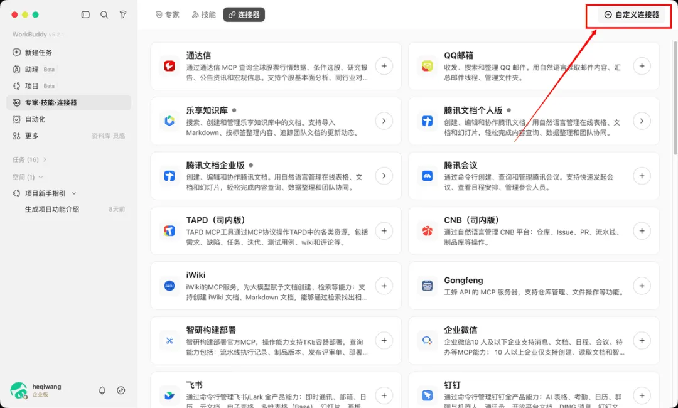Click the 企业版 badge under username

click(40, 395)
